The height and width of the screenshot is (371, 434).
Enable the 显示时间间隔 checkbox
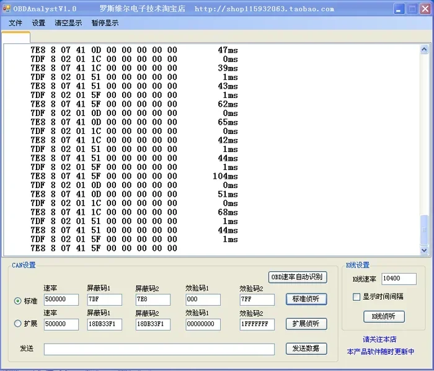(356, 297)
